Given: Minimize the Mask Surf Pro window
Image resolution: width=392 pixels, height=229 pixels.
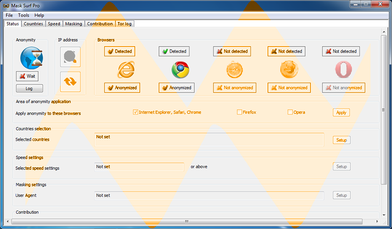Looking at the screenshot, I should pyautogui.click(x=356, y=4).
